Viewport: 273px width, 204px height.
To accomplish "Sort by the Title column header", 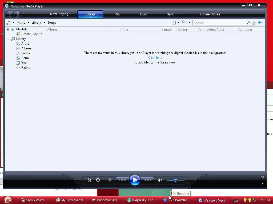I will tap(140, 29).
